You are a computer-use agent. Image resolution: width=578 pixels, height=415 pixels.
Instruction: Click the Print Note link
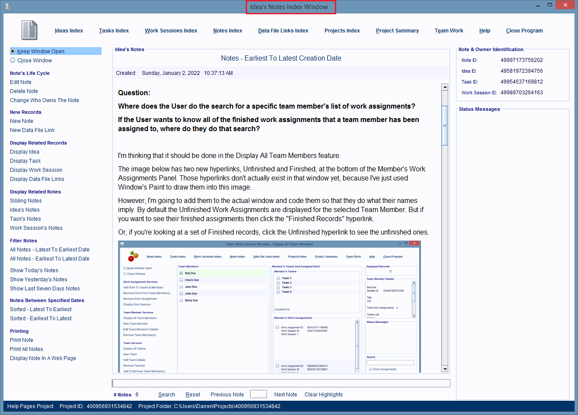point(22,340)
